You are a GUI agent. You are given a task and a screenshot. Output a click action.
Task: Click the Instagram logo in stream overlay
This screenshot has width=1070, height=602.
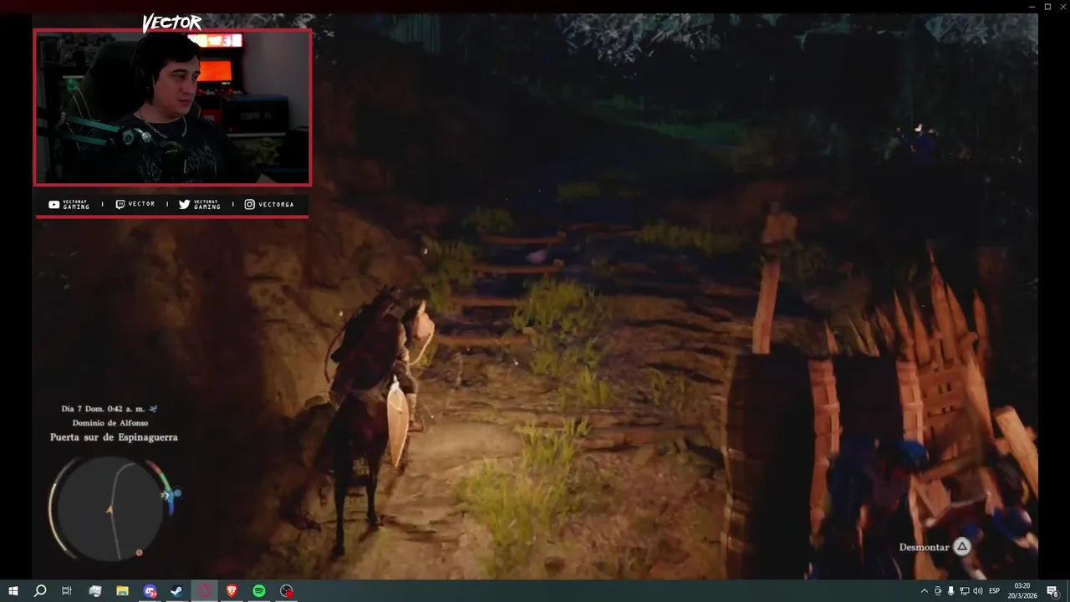pos(249,204)
